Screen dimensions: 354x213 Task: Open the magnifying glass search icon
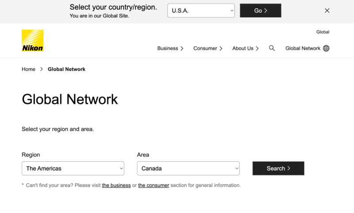[272, 48]
